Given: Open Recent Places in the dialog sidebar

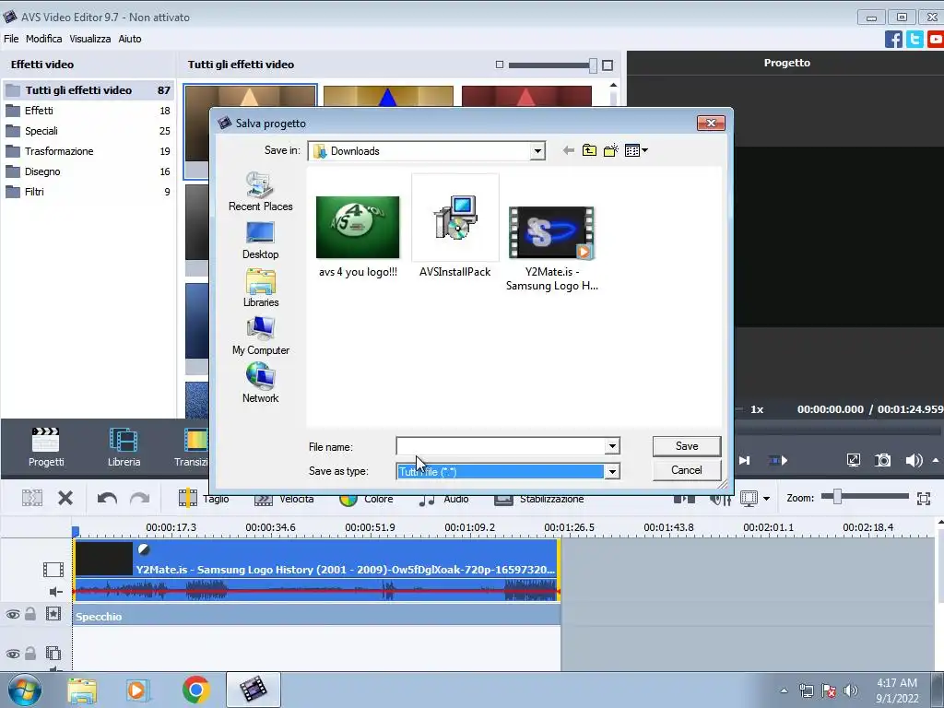Looking at the screenshot, I should pos(261,192).
